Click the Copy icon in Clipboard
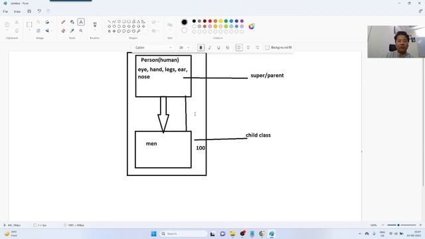Viewport: 425px width, 239px height. (17, 31)
